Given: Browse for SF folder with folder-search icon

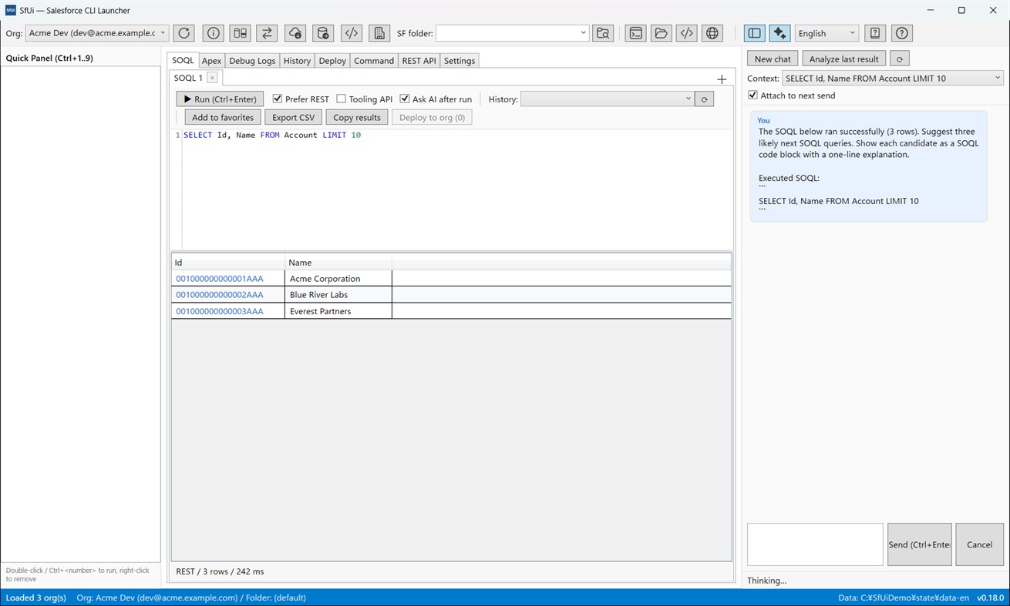Looking at the screenshot, I should tap(603, 33).
